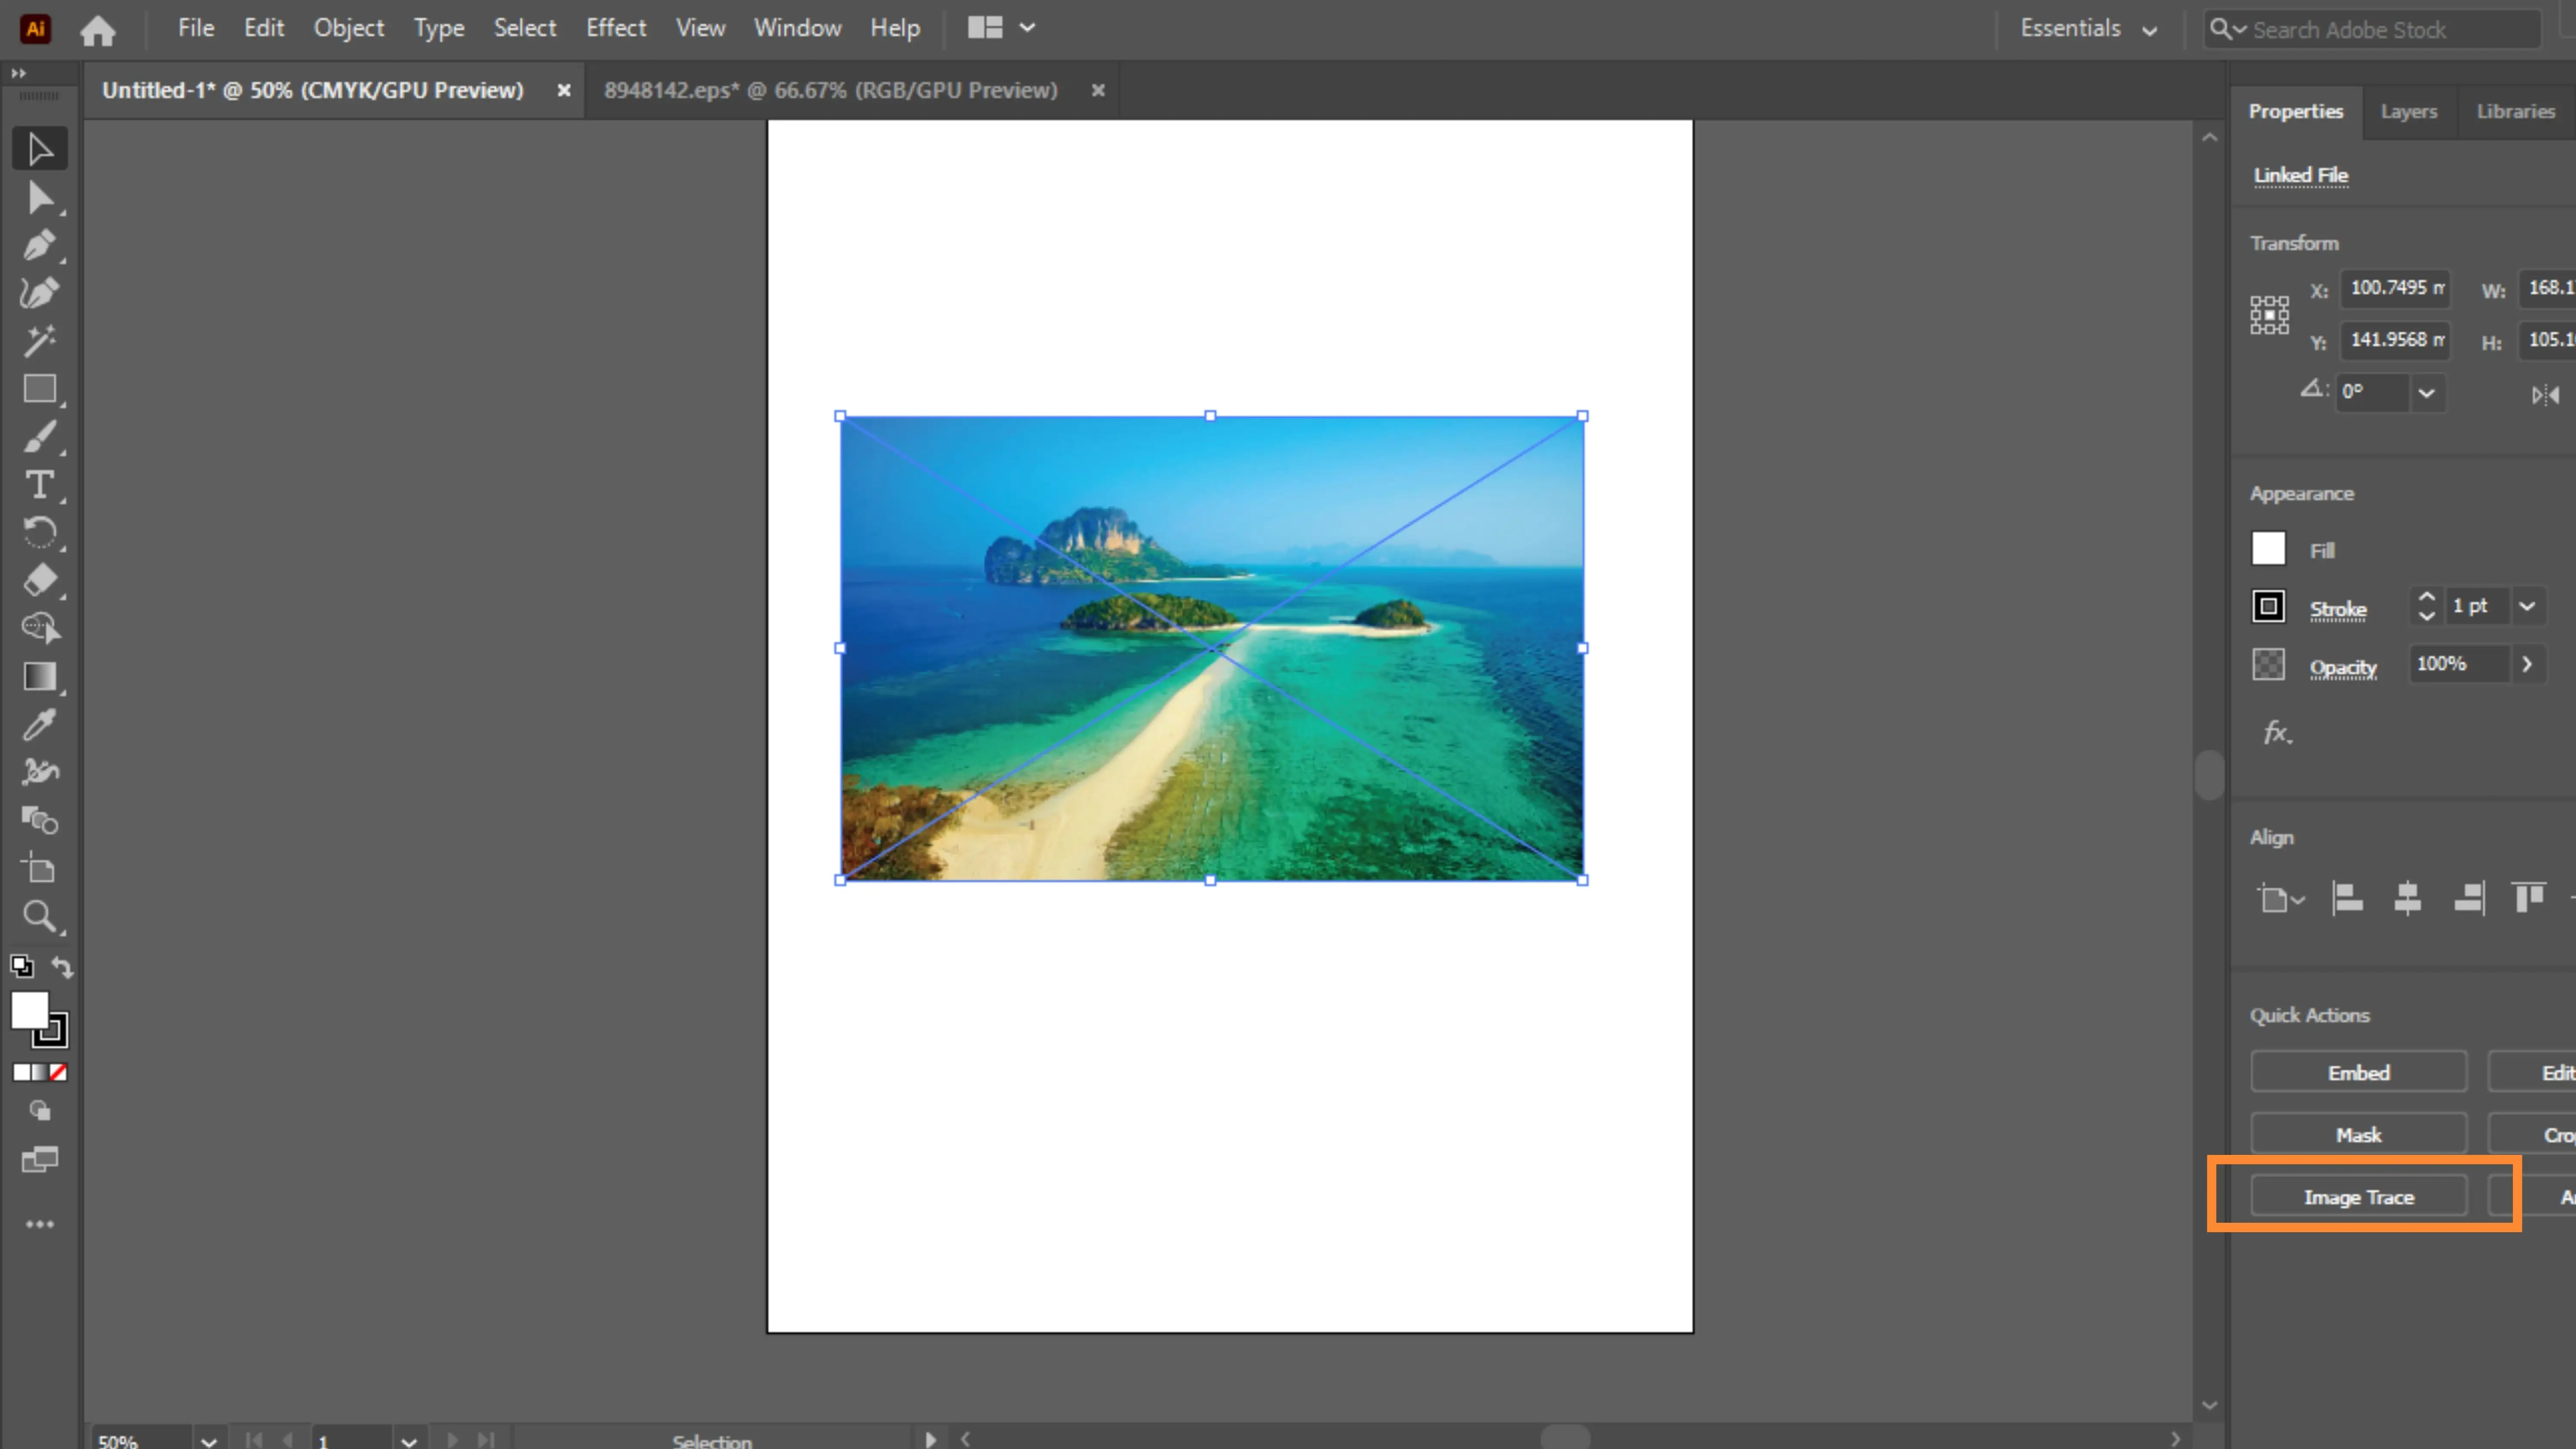Screen dimensions: 2576x1449
Task: Select the Eyedropper tool
Action: pyautogui.click(x=40, y=725)
